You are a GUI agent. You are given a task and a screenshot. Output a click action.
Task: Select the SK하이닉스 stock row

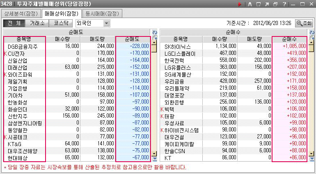(x=234, y=46)
